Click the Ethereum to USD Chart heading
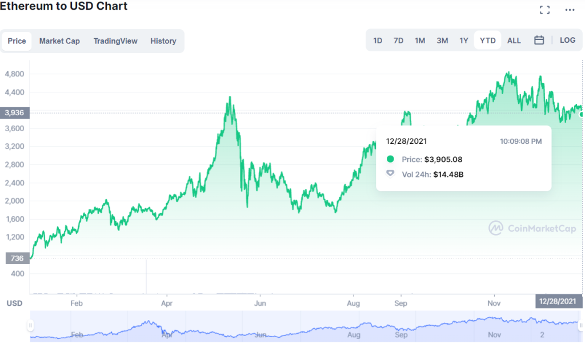 pos(63,6)
